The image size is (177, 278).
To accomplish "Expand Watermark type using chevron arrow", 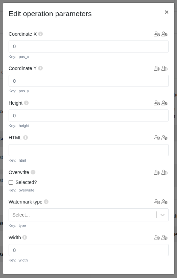I will point(163,215).
